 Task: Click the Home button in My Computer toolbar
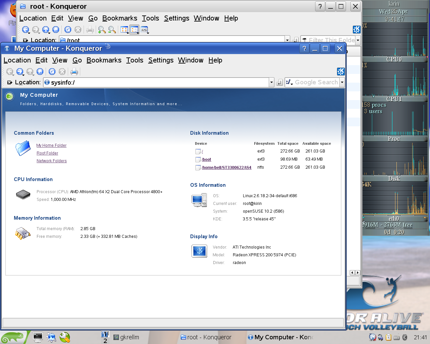[40, 72]
